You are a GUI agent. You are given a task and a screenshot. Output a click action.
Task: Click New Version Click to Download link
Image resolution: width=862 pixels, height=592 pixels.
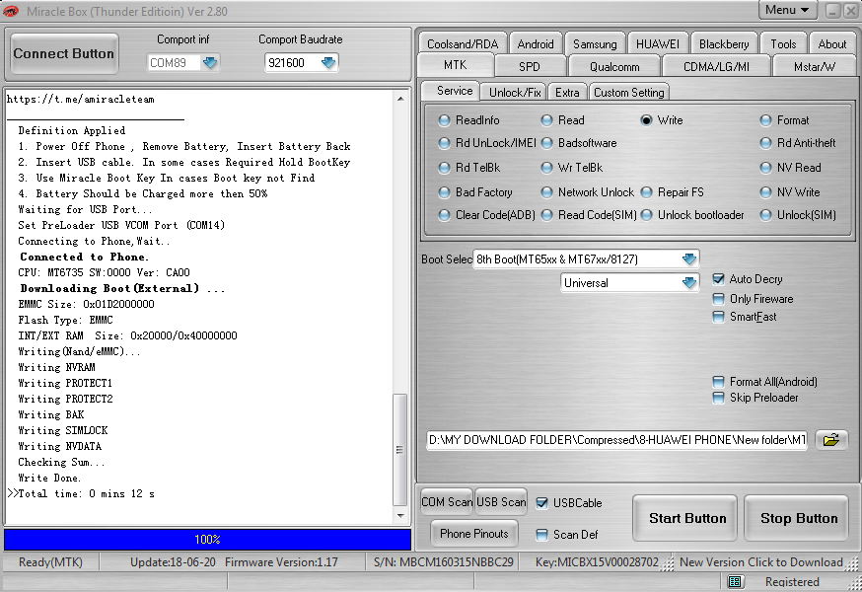pyautogui.click(x=760, y=561)
